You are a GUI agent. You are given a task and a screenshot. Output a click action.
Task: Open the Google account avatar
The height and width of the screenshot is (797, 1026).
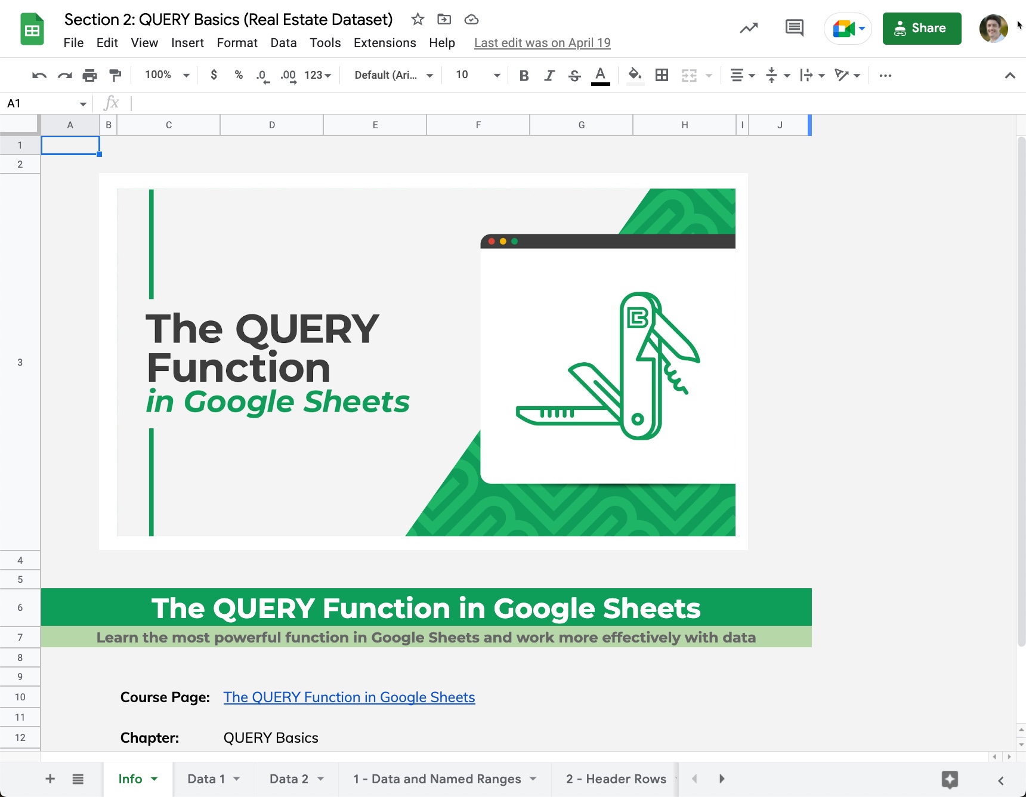(x=993, y=28)
